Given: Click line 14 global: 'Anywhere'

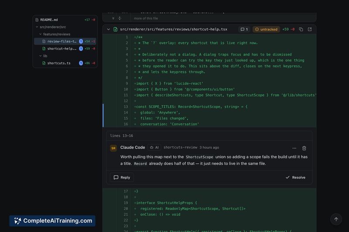Looking at the screenshot, I should coord(160,113).
